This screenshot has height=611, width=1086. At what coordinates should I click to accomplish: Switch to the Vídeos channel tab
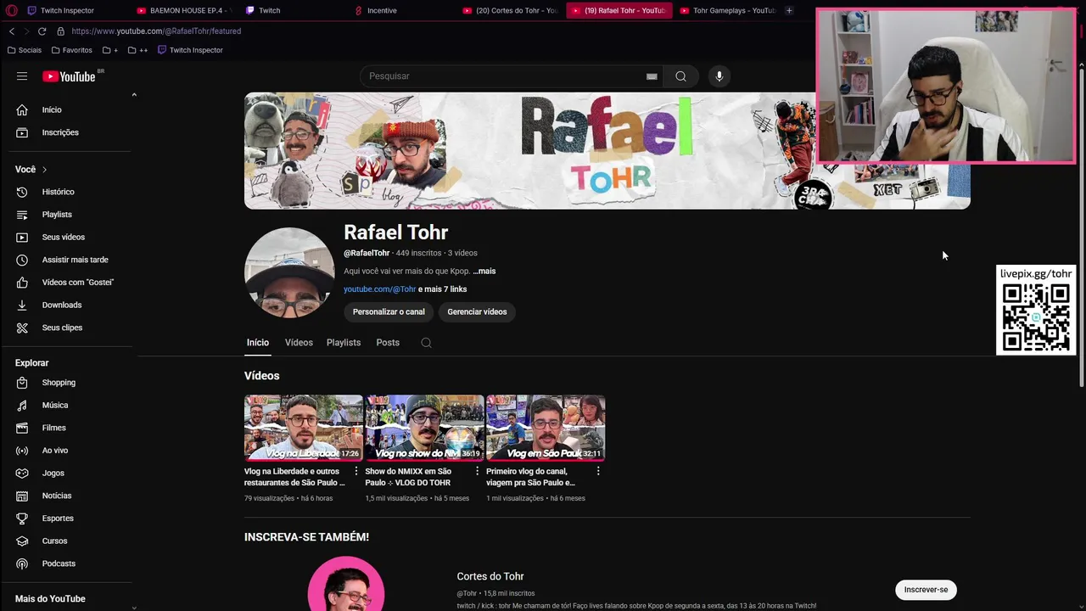click(x=299, y=343)
